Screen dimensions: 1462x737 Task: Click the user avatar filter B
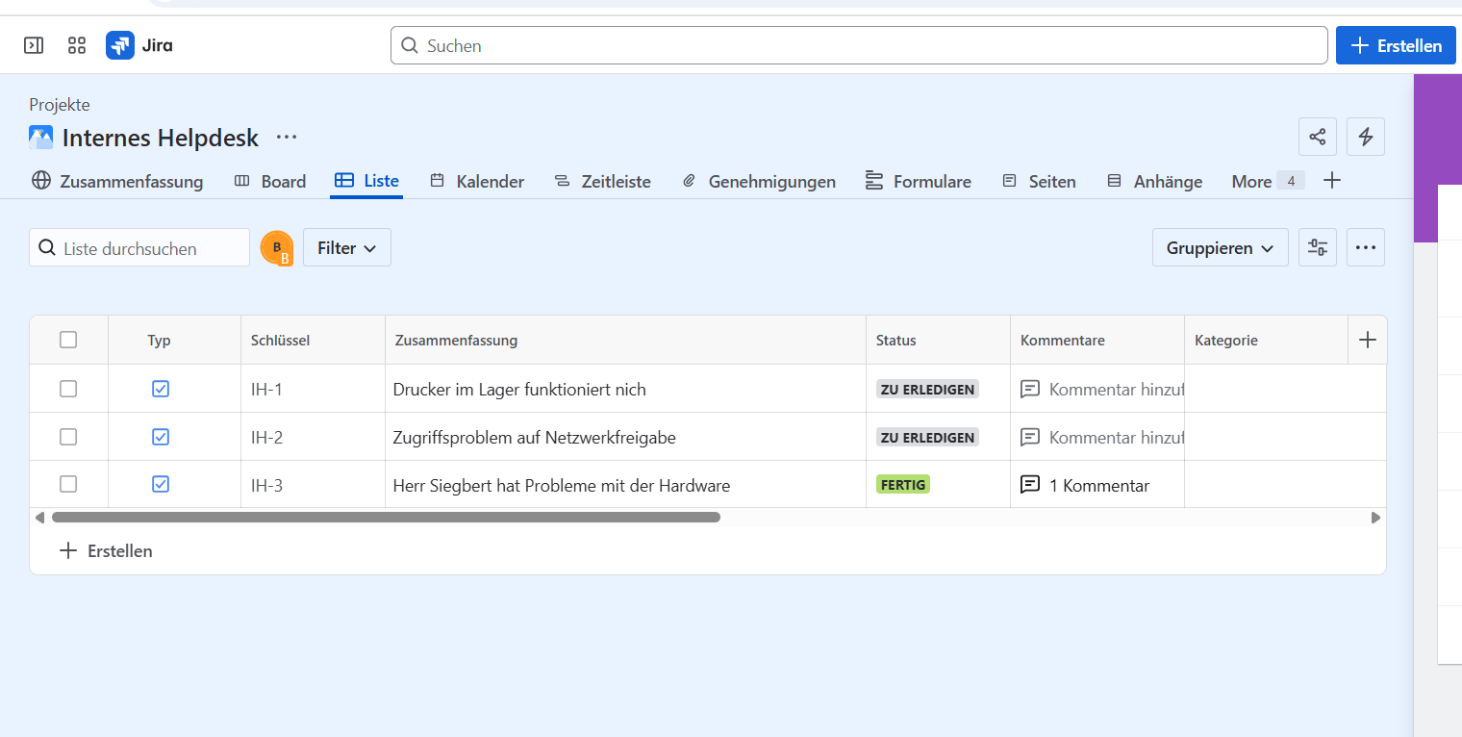click(277, 248)
